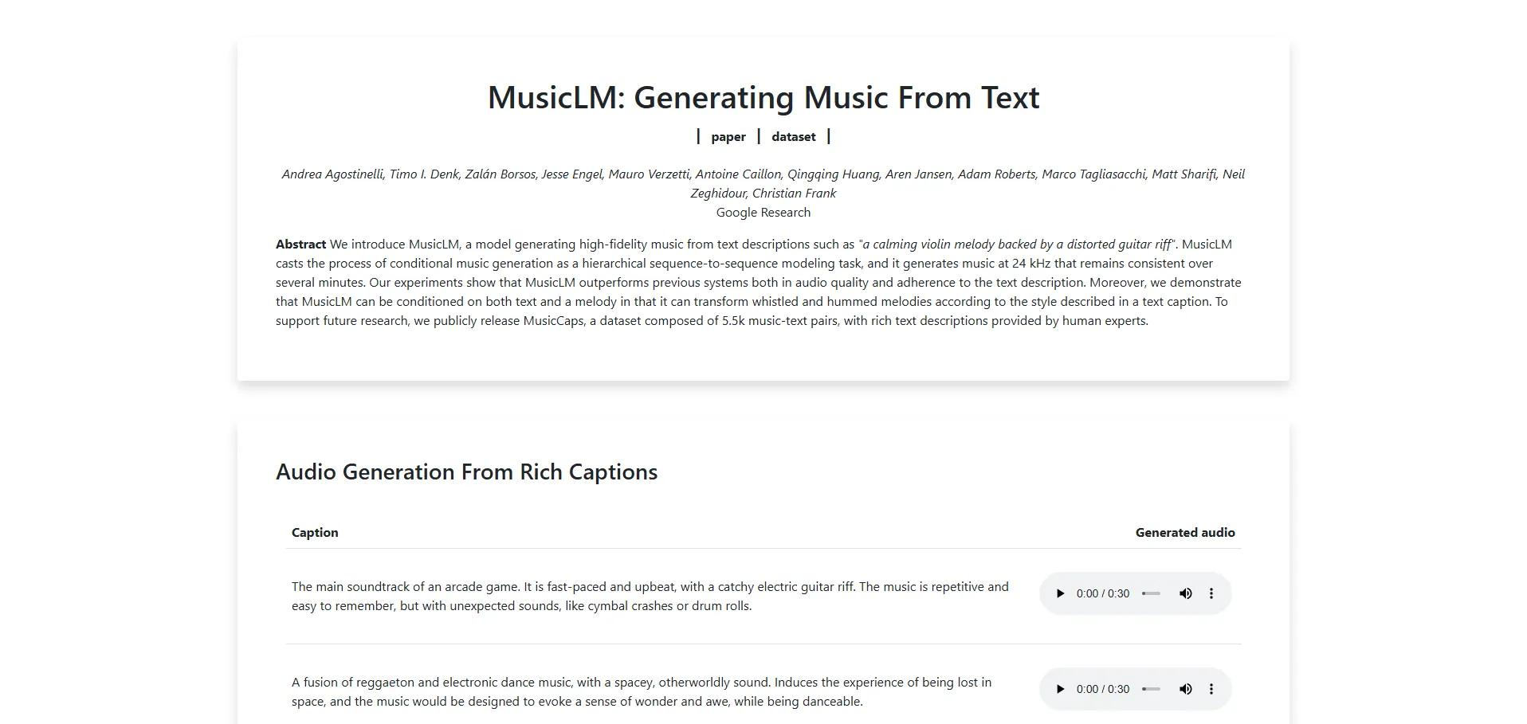This screenshot has width=1527, height=724.
Task: Open the dataset link
Action: 793,137
